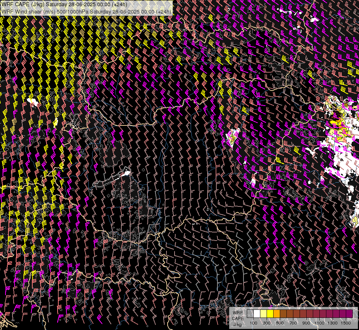Select the white color swatch in legend
Screen dimensions: 359x330
[x=257, y=314]
